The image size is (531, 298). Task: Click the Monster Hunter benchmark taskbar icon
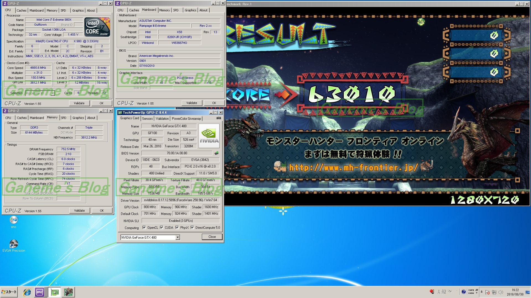point(68,292)
